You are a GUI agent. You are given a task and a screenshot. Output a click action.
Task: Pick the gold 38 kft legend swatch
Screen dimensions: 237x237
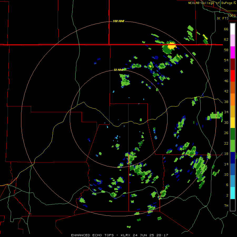coord(233,111)
